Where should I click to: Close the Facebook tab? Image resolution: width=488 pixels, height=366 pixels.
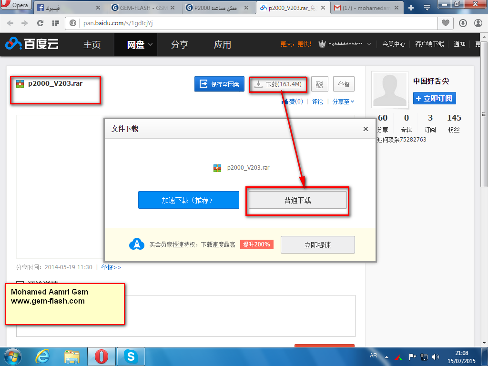98,8
